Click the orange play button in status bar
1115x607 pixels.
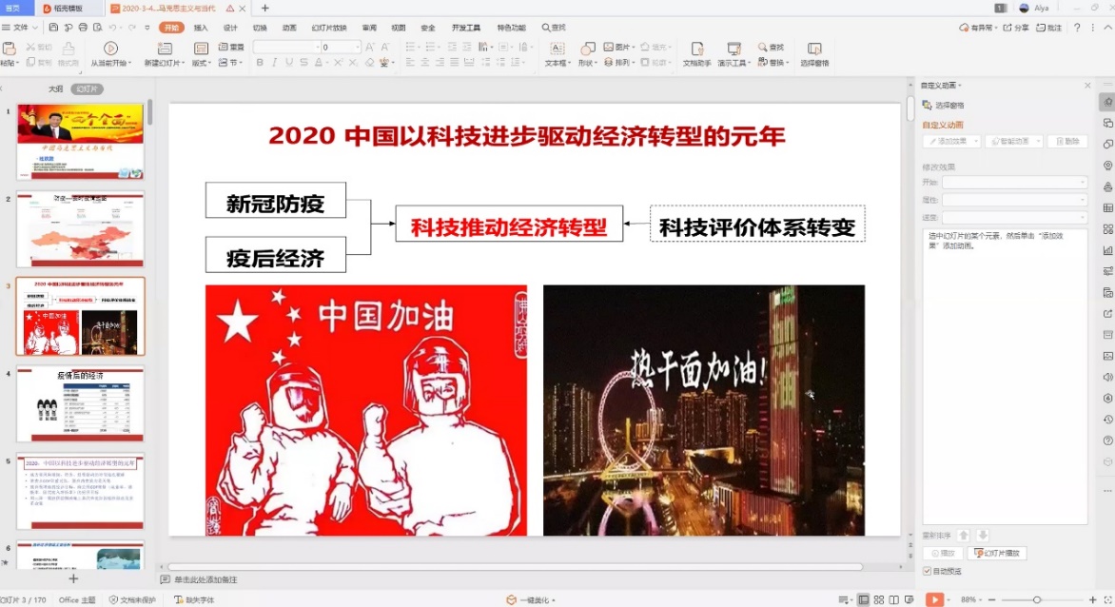(x=934, y=599)
